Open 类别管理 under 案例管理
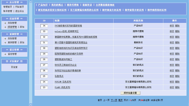This screenshot has height=106, width=189. tap(12, 39)
